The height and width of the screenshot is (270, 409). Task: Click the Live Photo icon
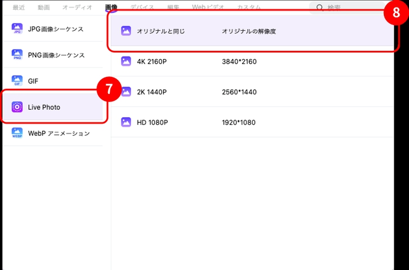pyautogui.click(x=18, y=107)
